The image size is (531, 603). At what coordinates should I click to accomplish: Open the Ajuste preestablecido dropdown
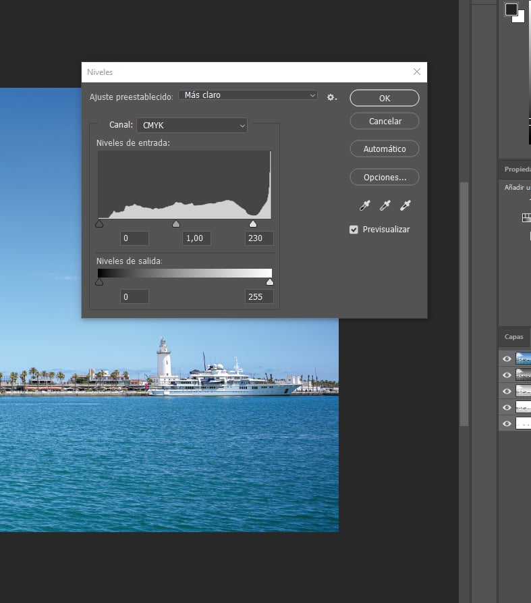click(x=248, y=95)
